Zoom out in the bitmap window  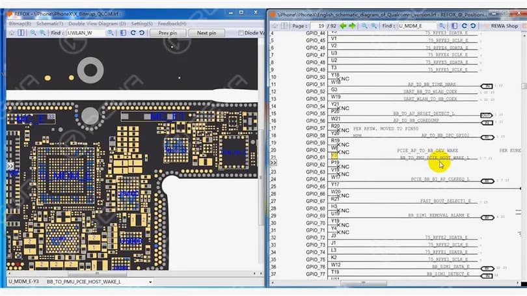[33, 33]
